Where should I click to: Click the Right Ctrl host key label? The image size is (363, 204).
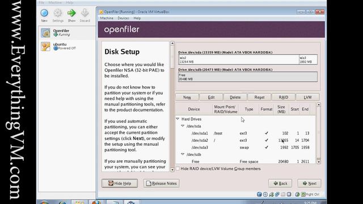click(313, 194)
